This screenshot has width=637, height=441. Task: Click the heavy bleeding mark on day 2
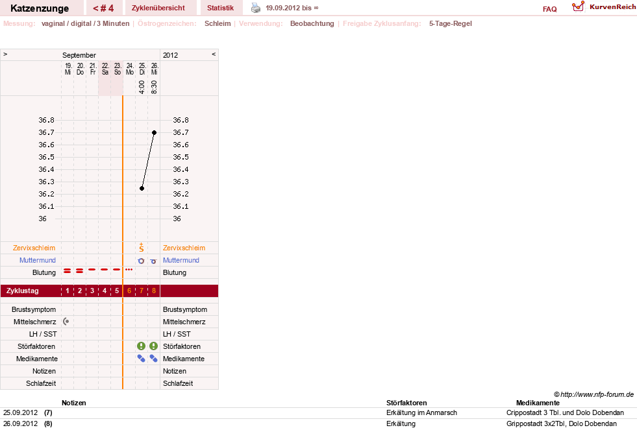coord(80,270)
